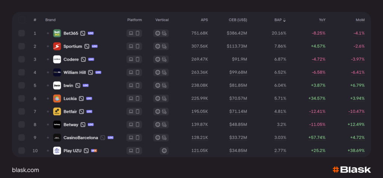Click the mobile platform icon for bwin
Image resolution: width=383 pixels, height=178 pixels.
138,85
